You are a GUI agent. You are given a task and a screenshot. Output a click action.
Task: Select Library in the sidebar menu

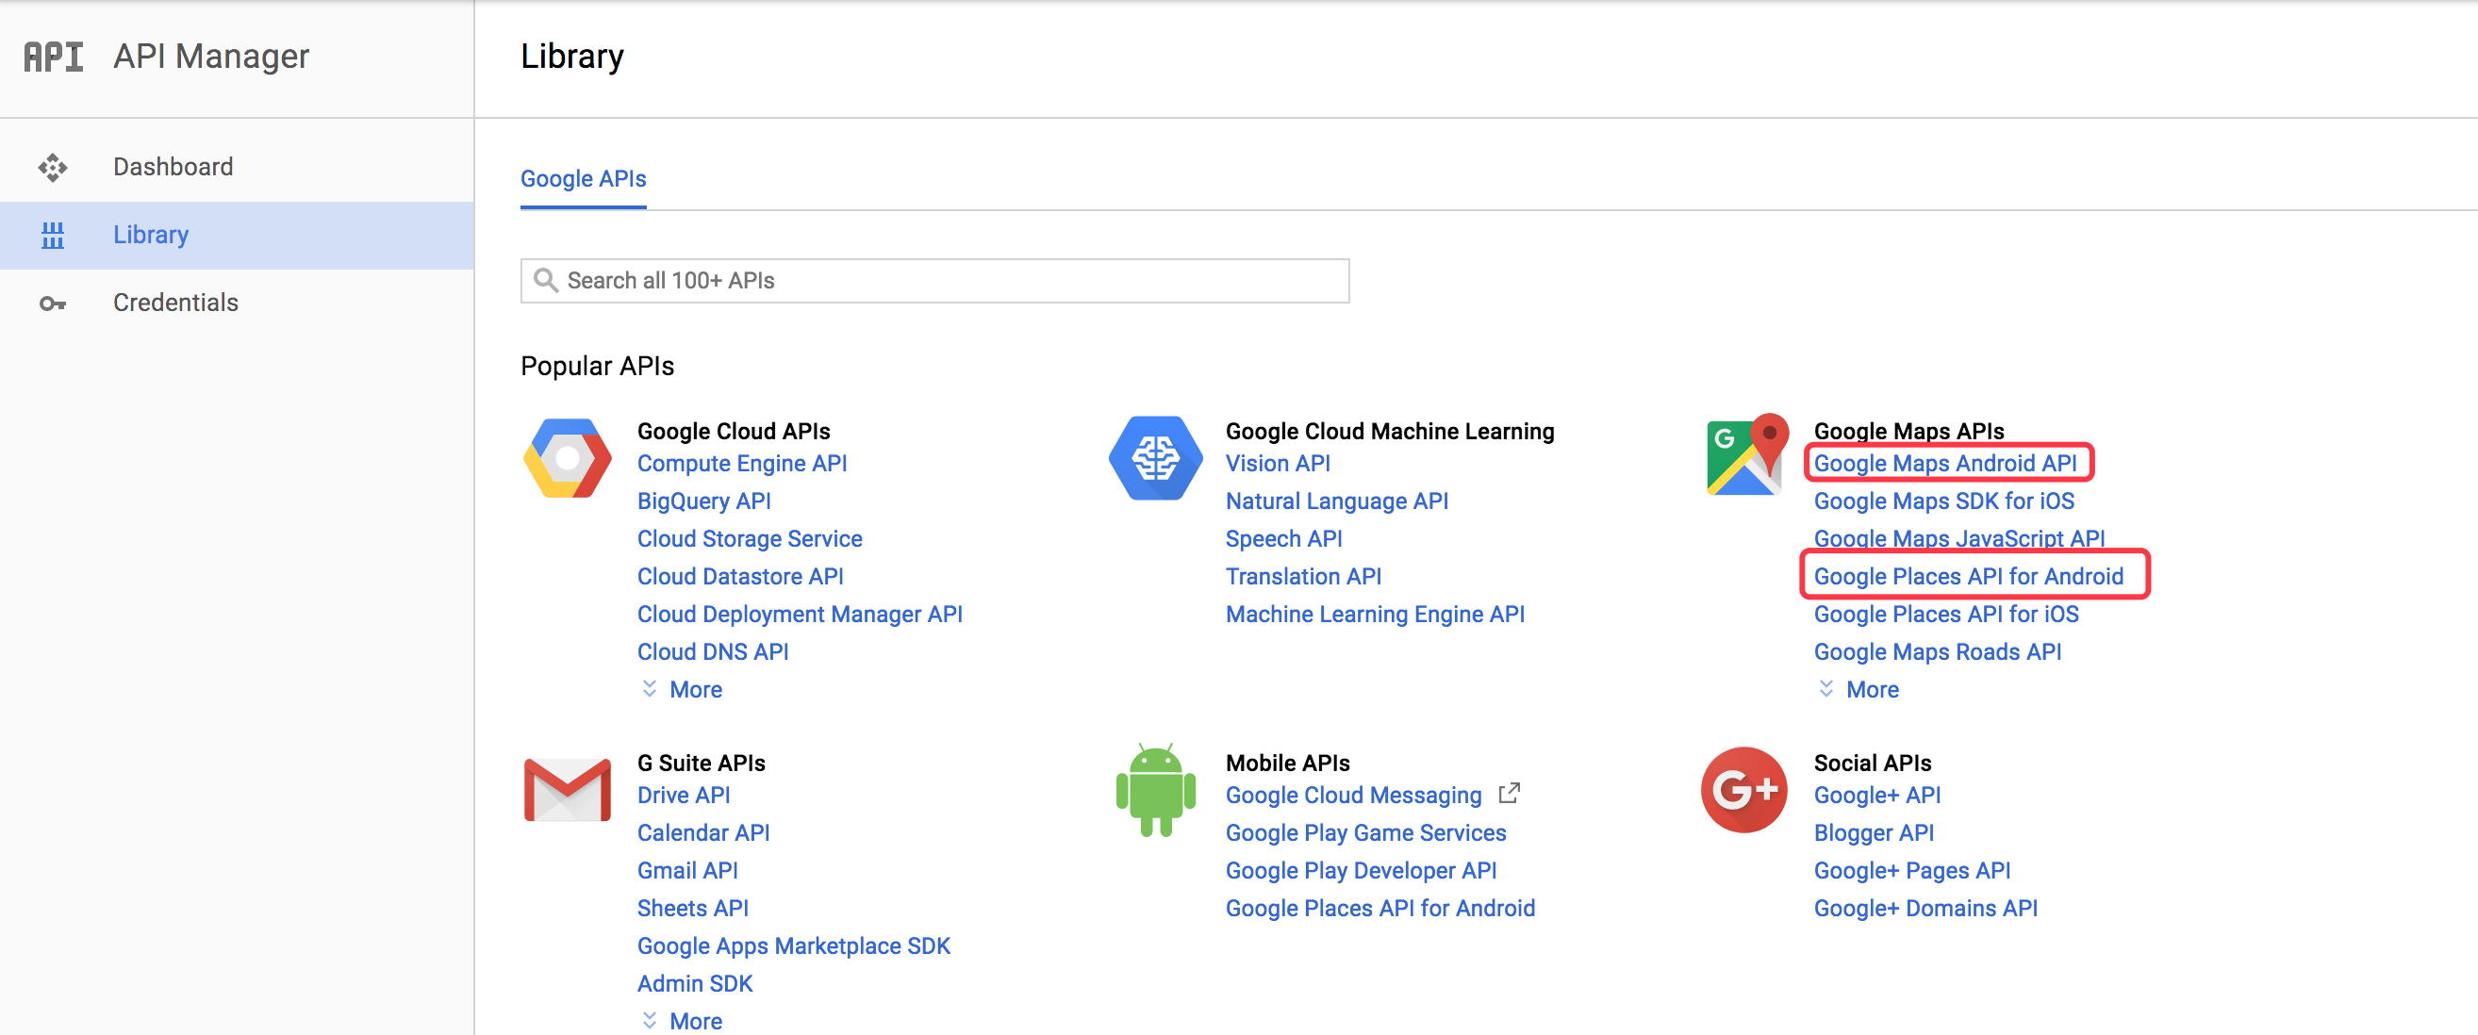pos(151,235)
